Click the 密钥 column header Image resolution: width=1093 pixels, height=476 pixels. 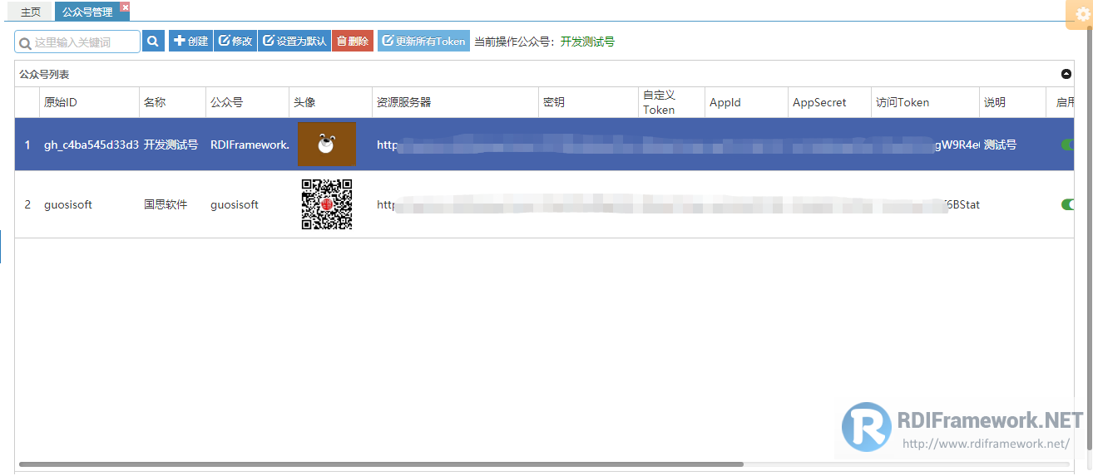tap(588, 103)
